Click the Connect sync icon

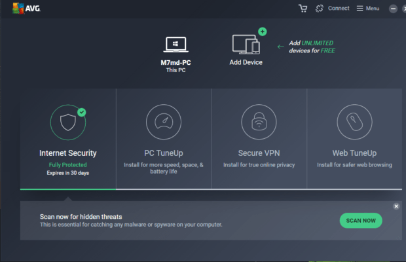pyautogui.click(x=320, y=9)
